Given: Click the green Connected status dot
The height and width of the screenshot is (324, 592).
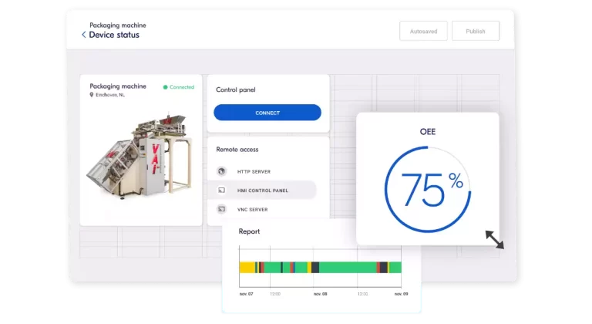Looking at the screenshot, I should click(165, 87).
